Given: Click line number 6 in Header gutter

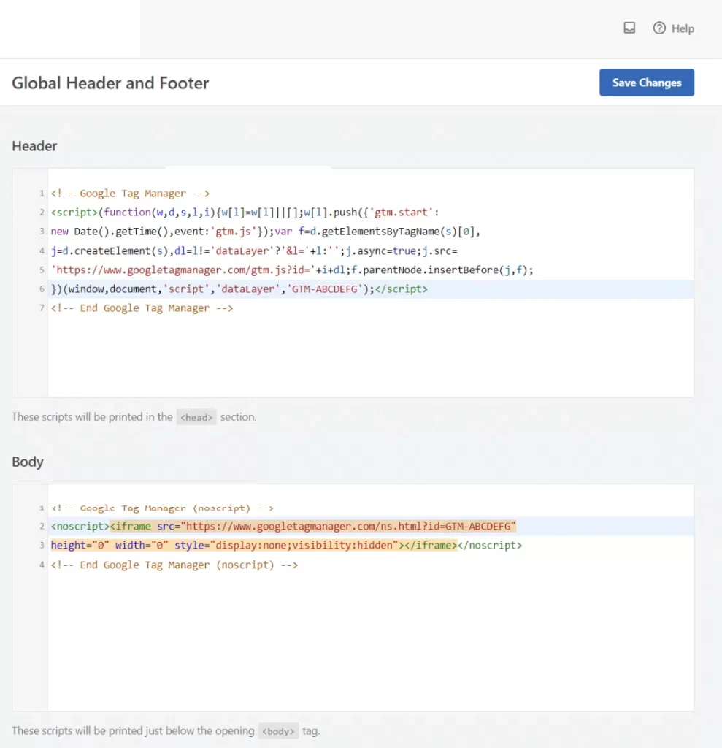Looking at the screenshot, I should pos(42,289).
